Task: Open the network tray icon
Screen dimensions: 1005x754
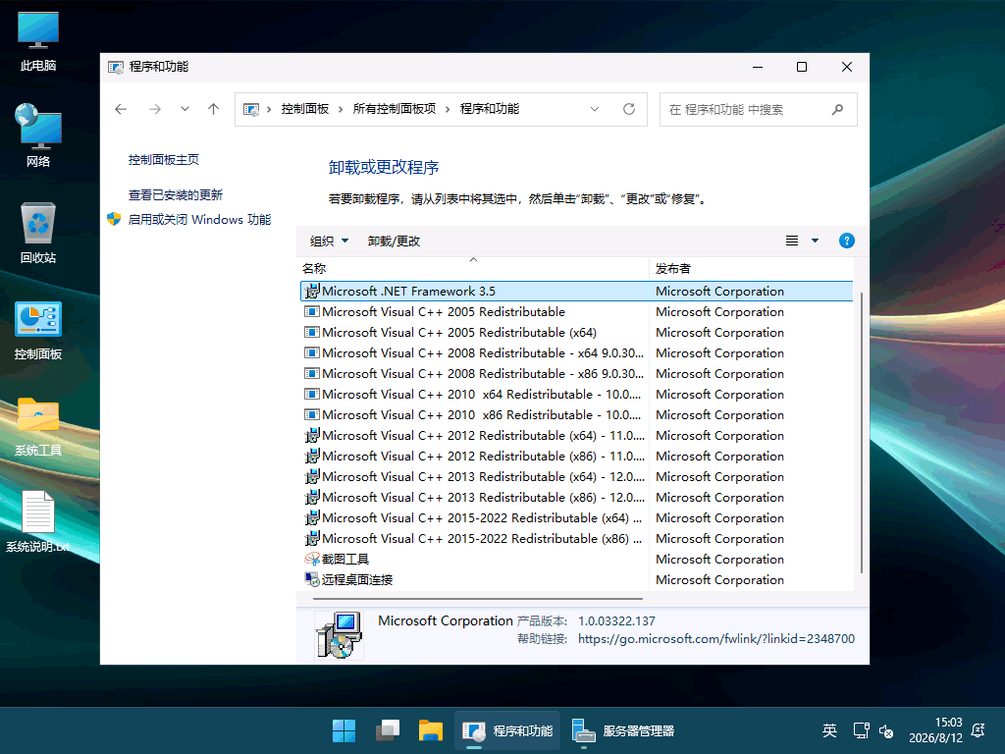Action: click(861, 730)
